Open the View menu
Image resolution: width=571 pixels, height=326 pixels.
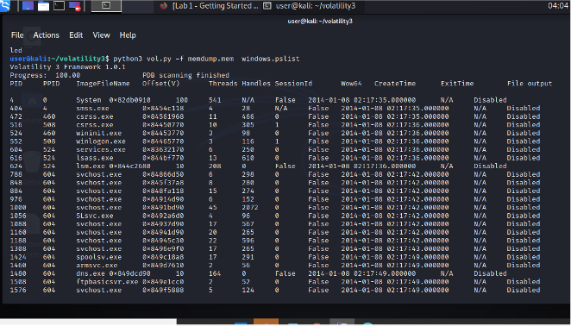point(101,35)
